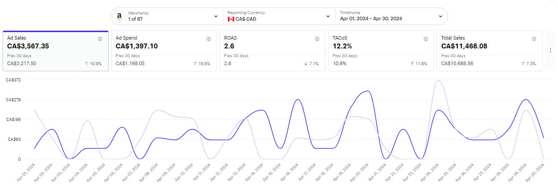This screenshot has width=558, height=187.
Task: Click the dark line peak at Apr 20
Action: (x=367, y=91)
